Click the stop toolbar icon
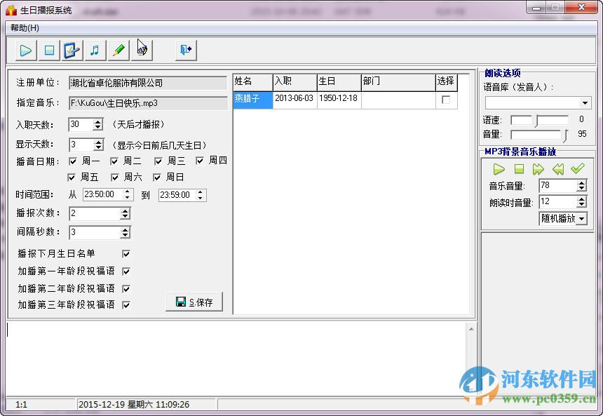This screenshot has height=416, width=603. [x=48, y=50]
